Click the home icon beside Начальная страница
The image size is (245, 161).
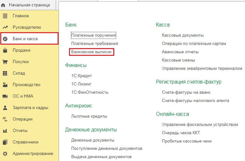pos(3,5)
